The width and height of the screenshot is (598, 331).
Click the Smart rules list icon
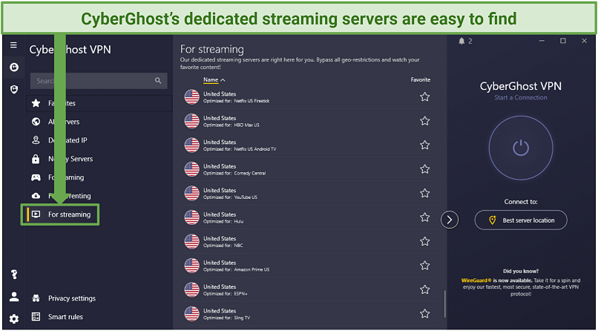tap(36, 316)
